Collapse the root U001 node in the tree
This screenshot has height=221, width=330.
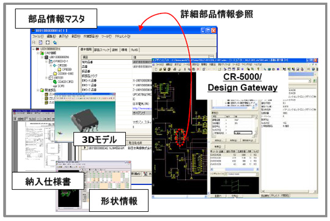tap(33, 49)
